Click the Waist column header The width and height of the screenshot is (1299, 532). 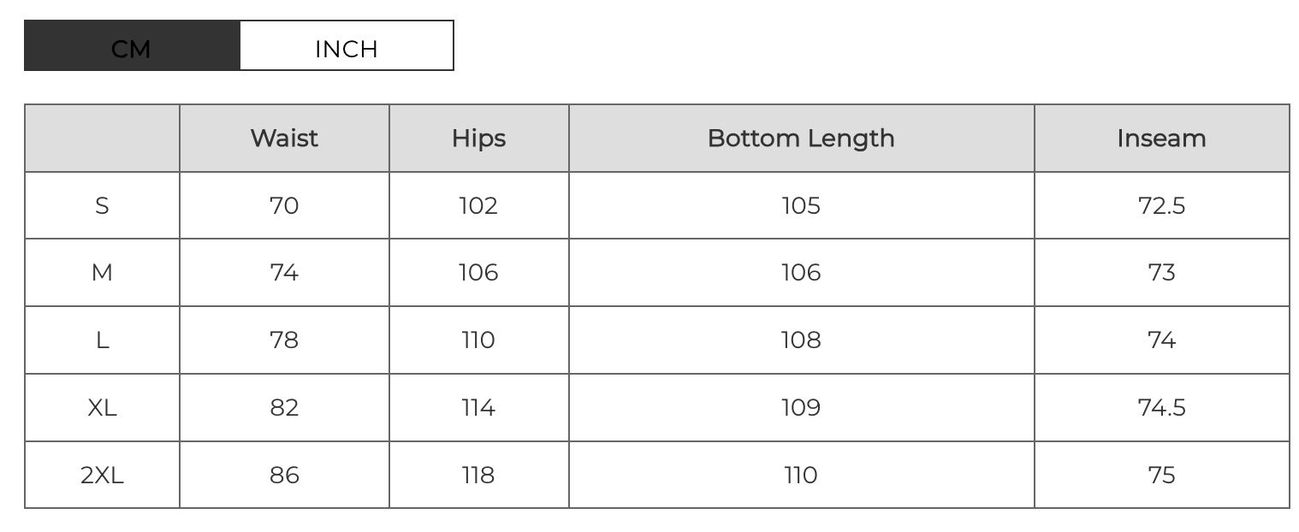(284, 139)
